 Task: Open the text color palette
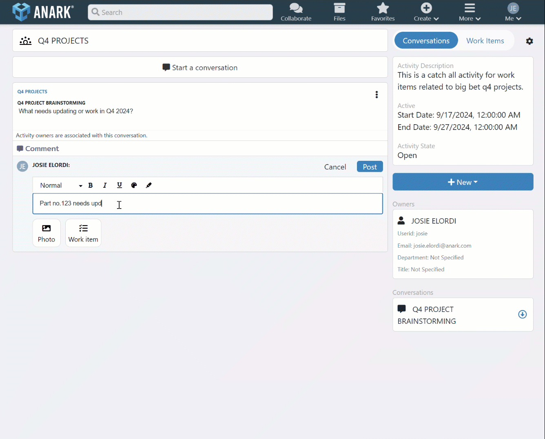(134, 185)
